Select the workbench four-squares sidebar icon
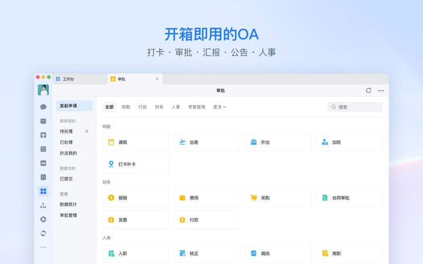 [43, 191]
